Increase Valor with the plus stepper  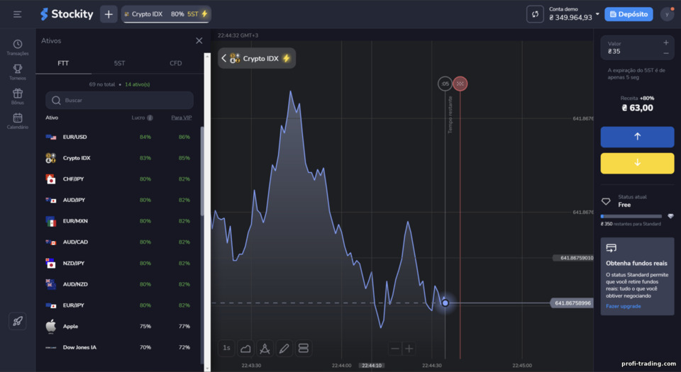click(666, 43)
